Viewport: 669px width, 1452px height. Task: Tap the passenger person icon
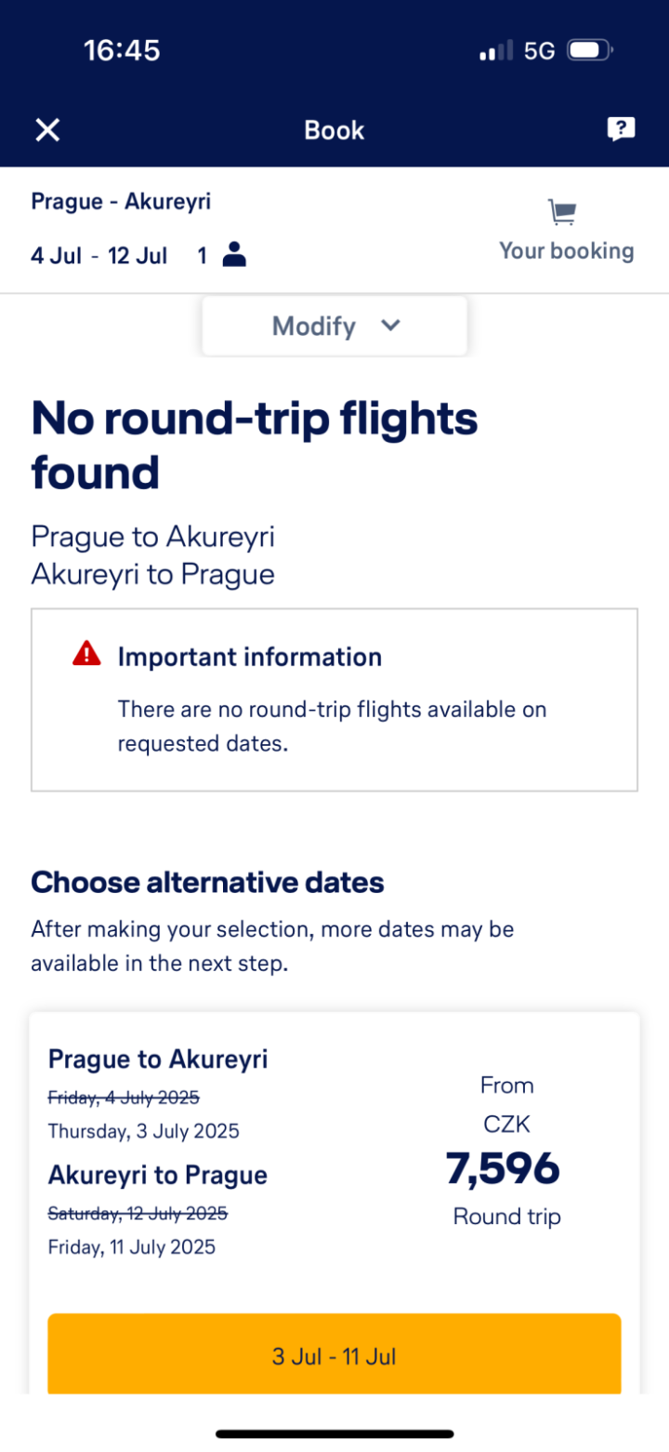(x=234, y=255)
